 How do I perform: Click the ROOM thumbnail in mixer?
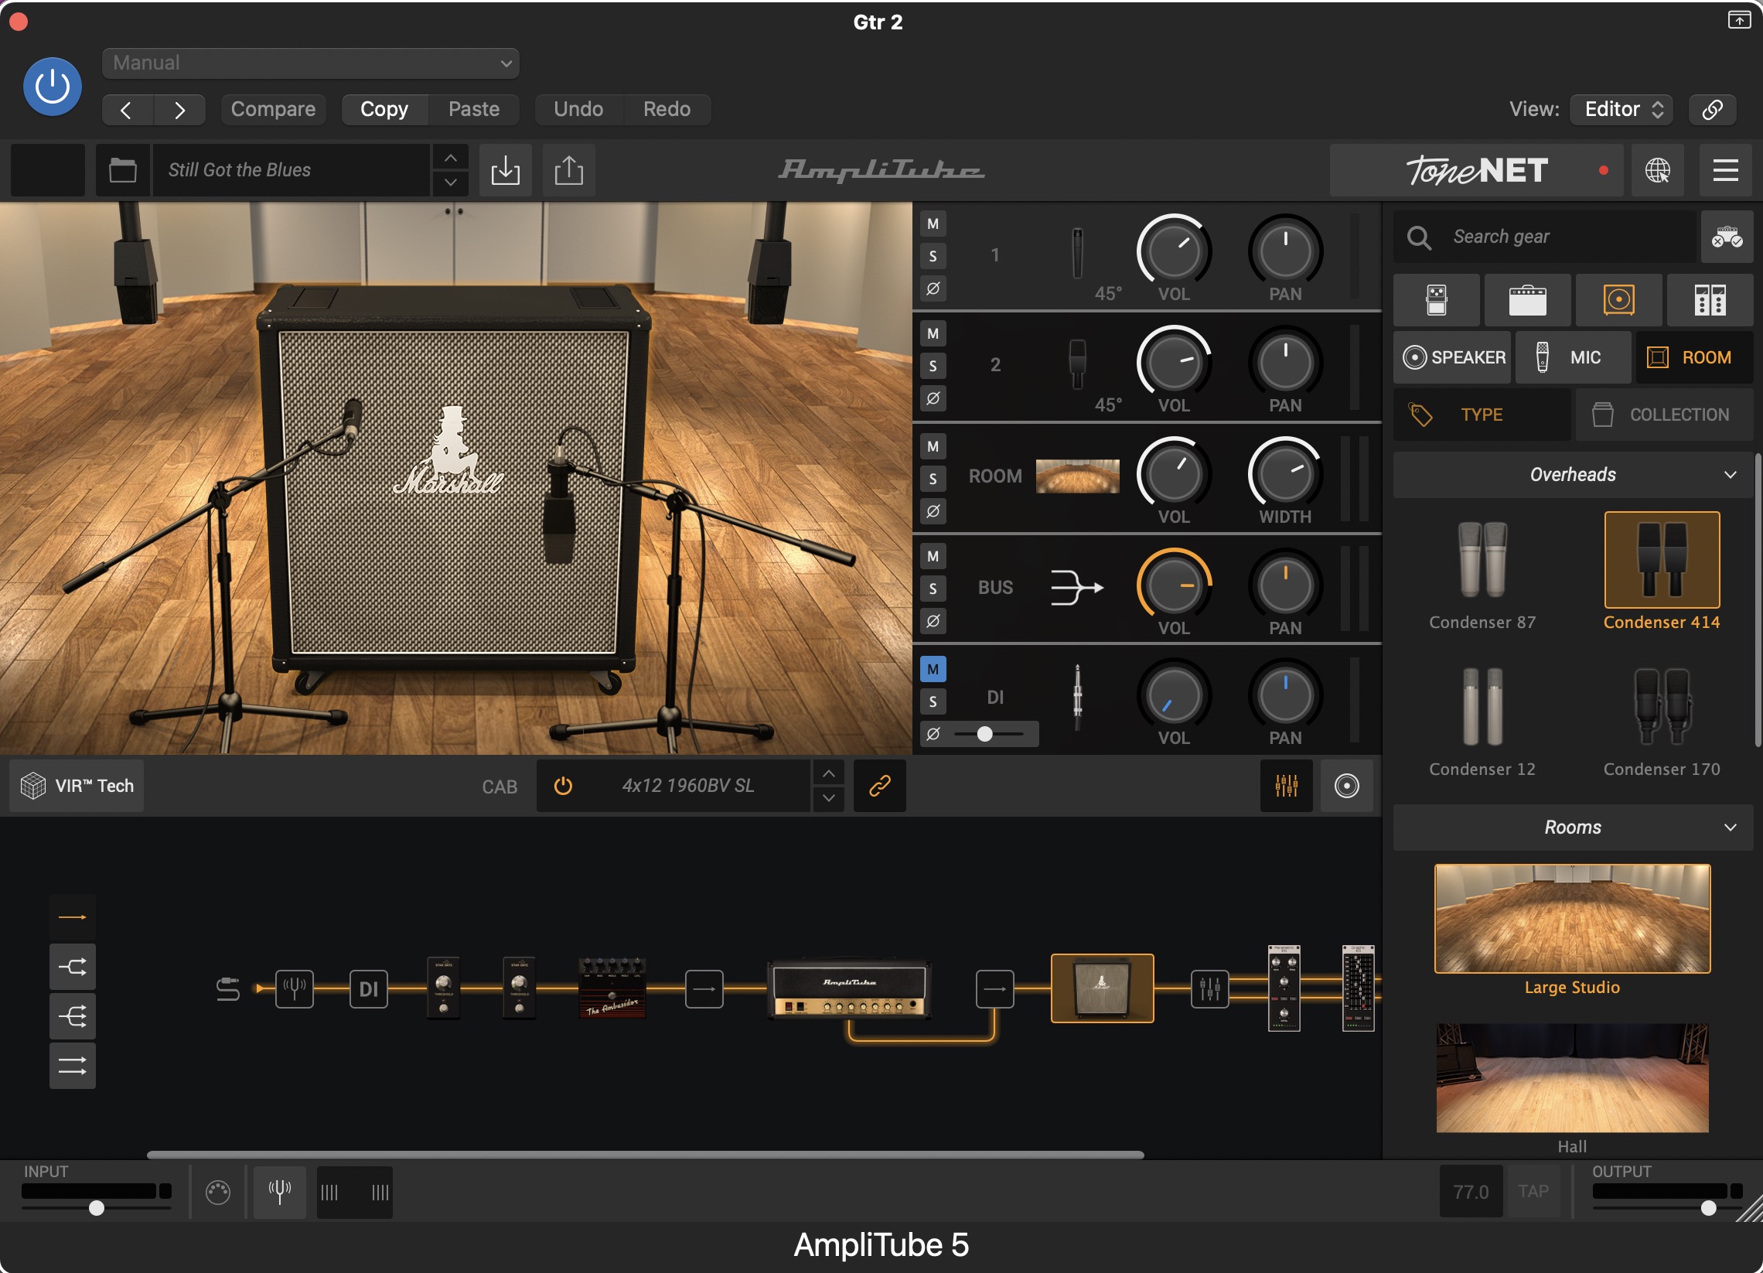tap(1076, 476)
